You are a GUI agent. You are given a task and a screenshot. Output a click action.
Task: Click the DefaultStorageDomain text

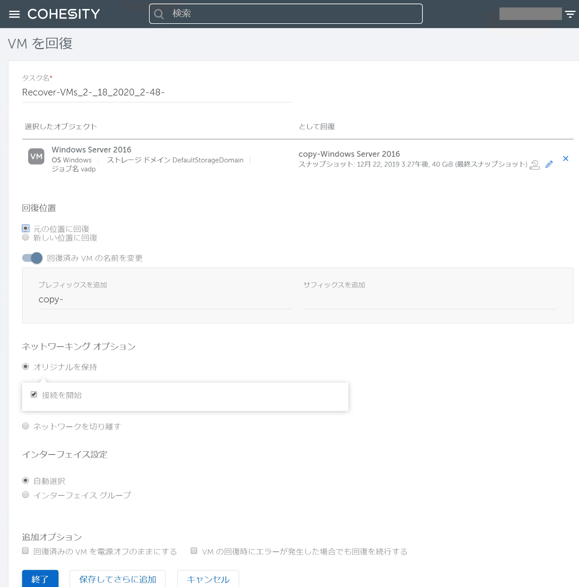[208, 160]
